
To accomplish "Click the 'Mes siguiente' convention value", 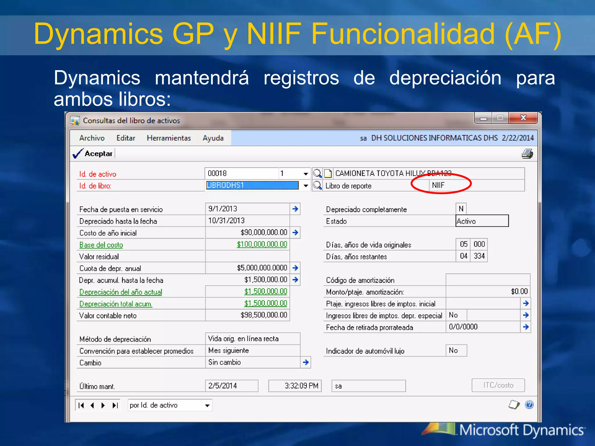I will [252, 350].
